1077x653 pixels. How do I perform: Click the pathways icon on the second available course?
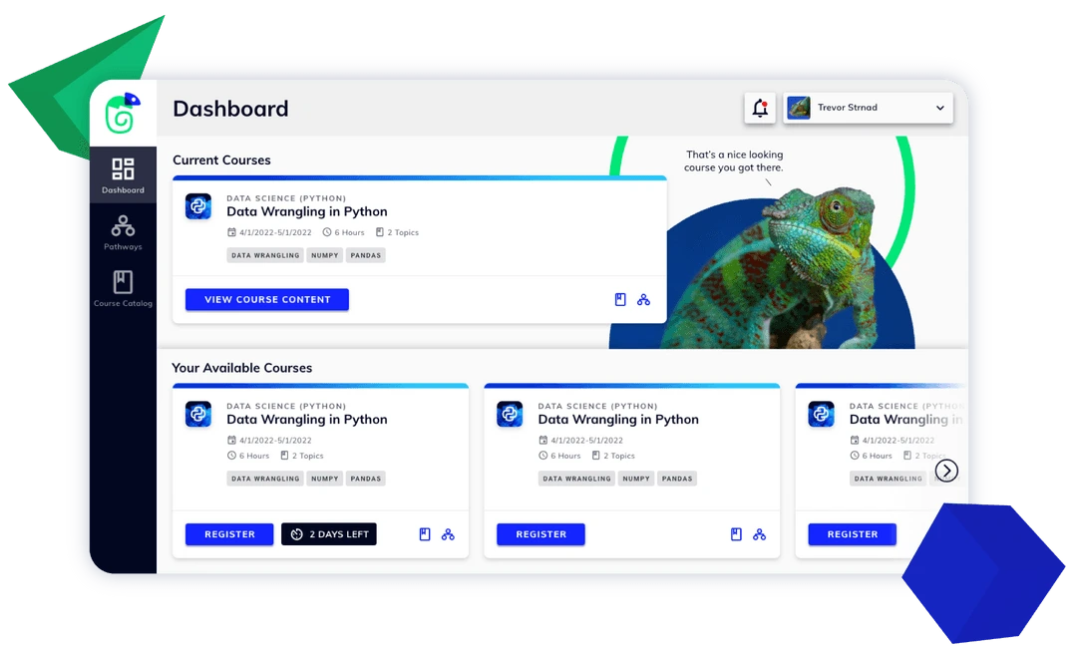point(759,534)
